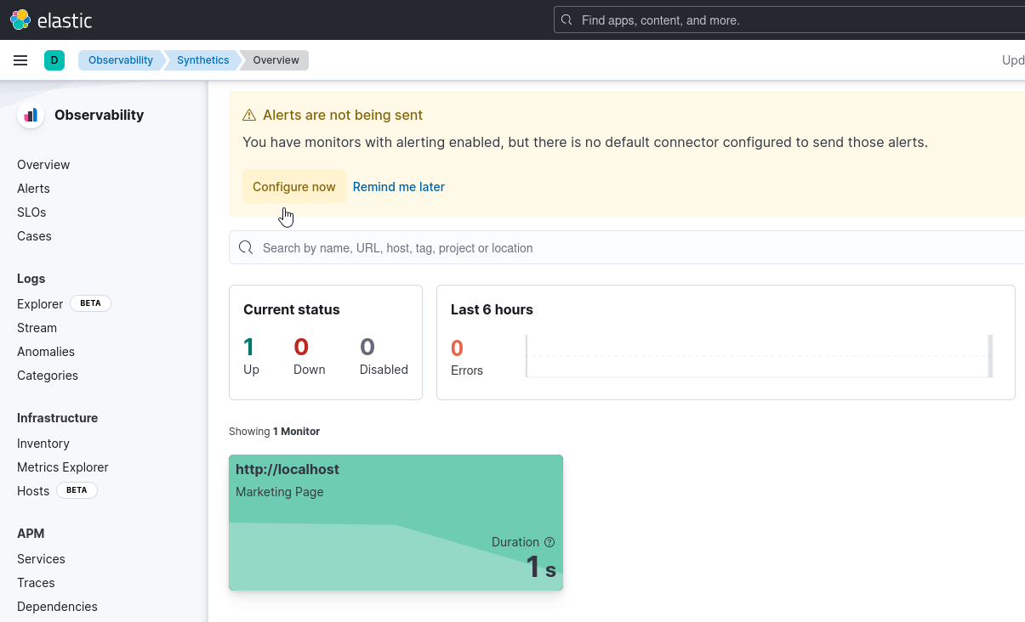Open Anomalies in the sidebar

click(x=46, y=352)
